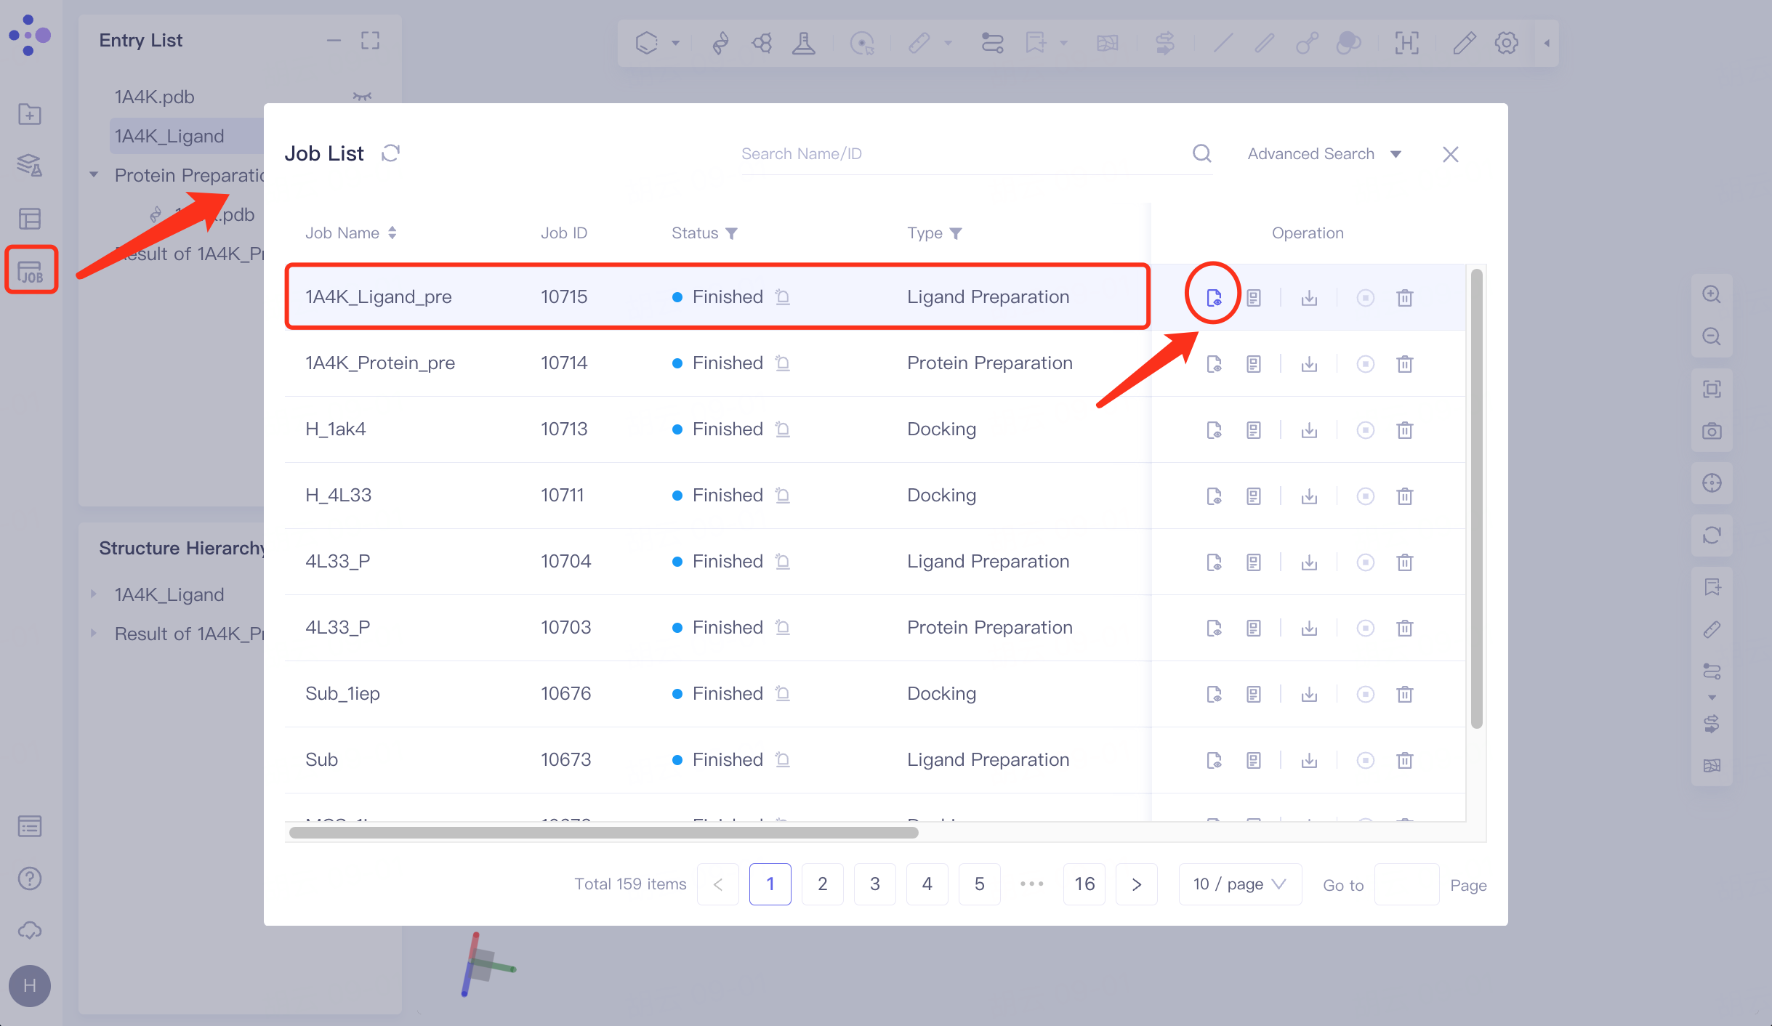Screen dimensions: 1772x1026
Task: Delete the H_1ak4 docking job
Action: coord(1404,429)
